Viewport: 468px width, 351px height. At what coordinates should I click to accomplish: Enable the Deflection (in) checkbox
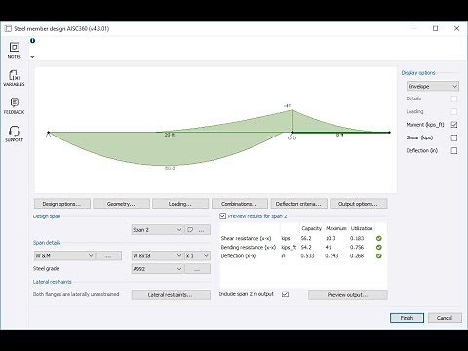click(454, 151)
